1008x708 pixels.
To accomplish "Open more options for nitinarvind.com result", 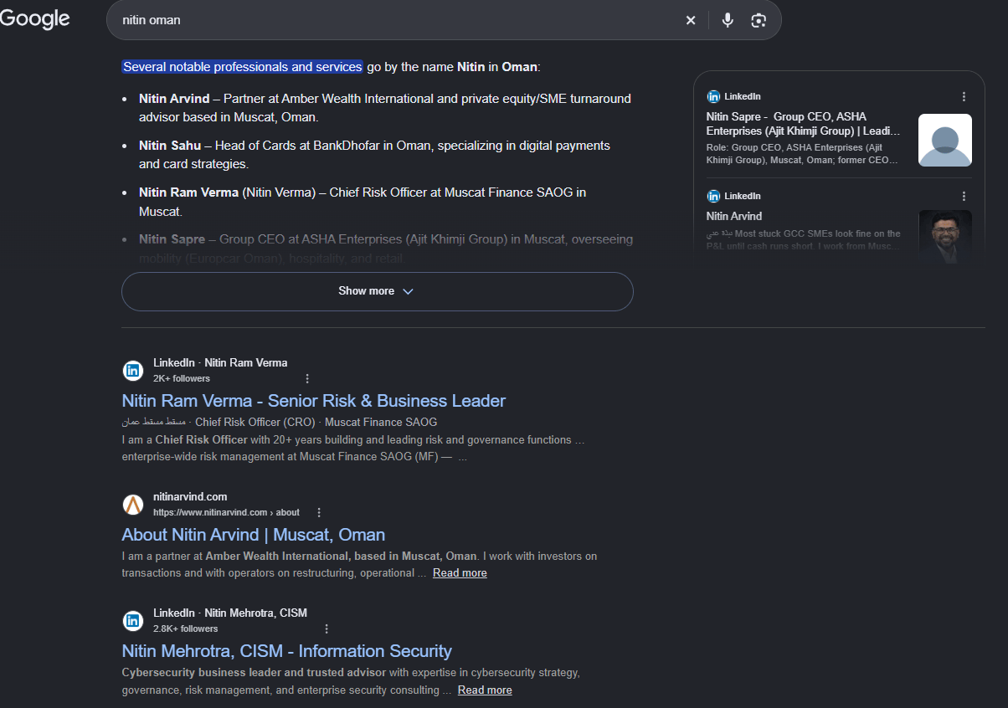I will (319, 512).
